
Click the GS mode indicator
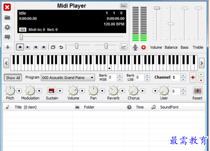point(23,29)
